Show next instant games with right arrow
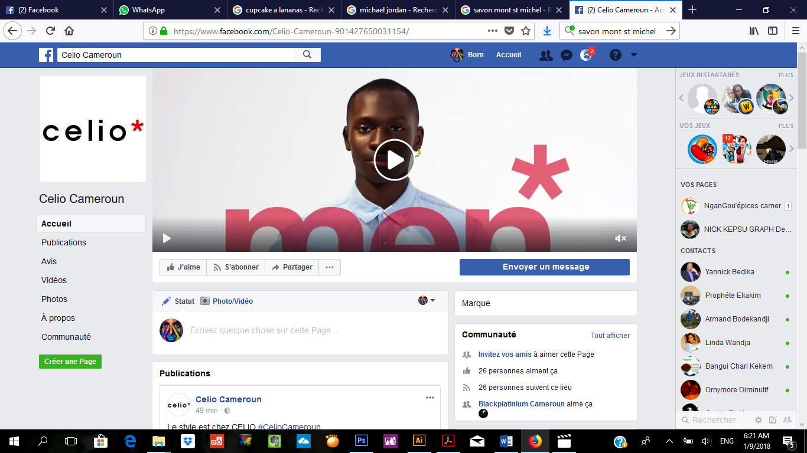807x453 pixels. click(x=792, y=98)
